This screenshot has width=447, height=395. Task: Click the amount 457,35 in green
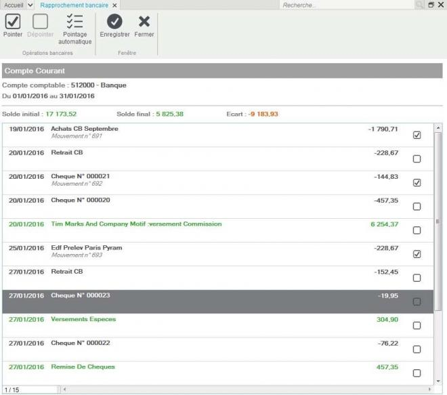coord(387,367)
